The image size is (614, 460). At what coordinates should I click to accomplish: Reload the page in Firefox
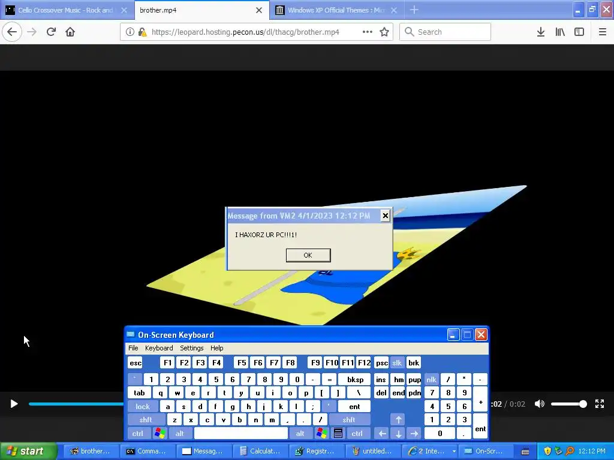(51, 32)
